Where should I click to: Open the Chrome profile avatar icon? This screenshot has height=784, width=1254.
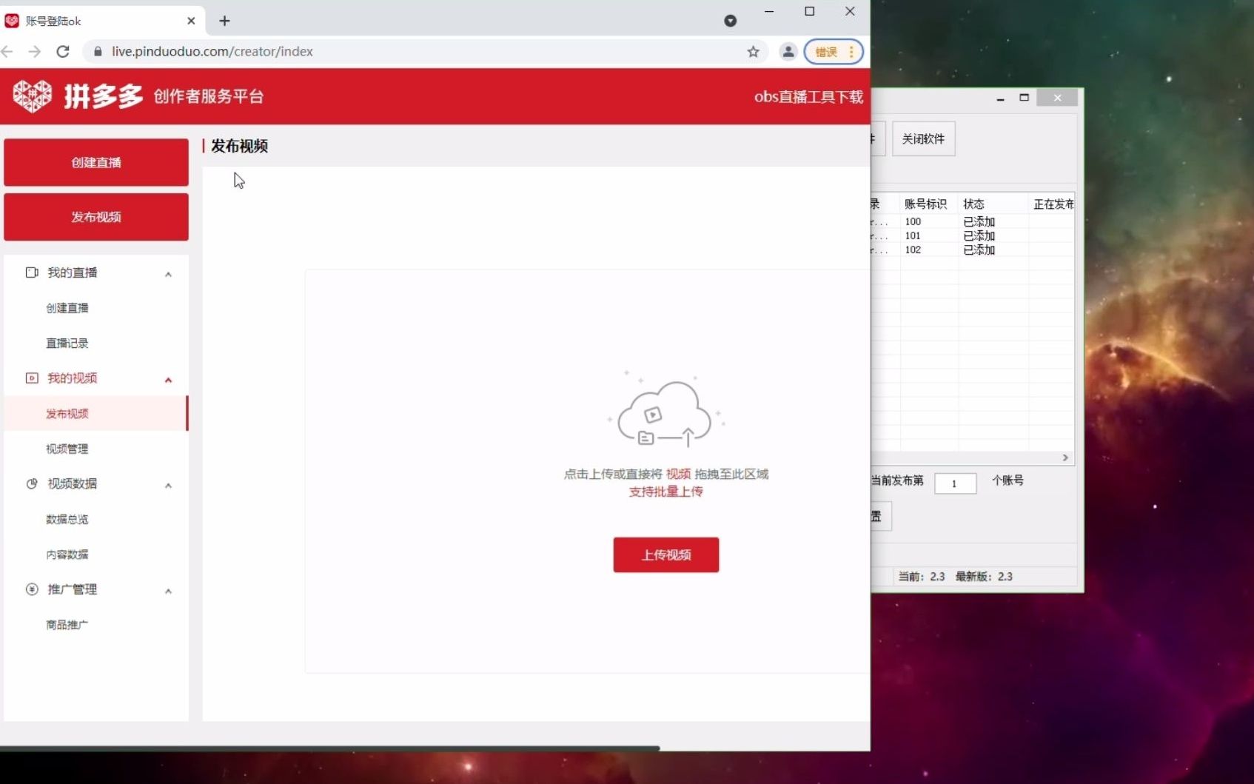click(x=788, y=51)
